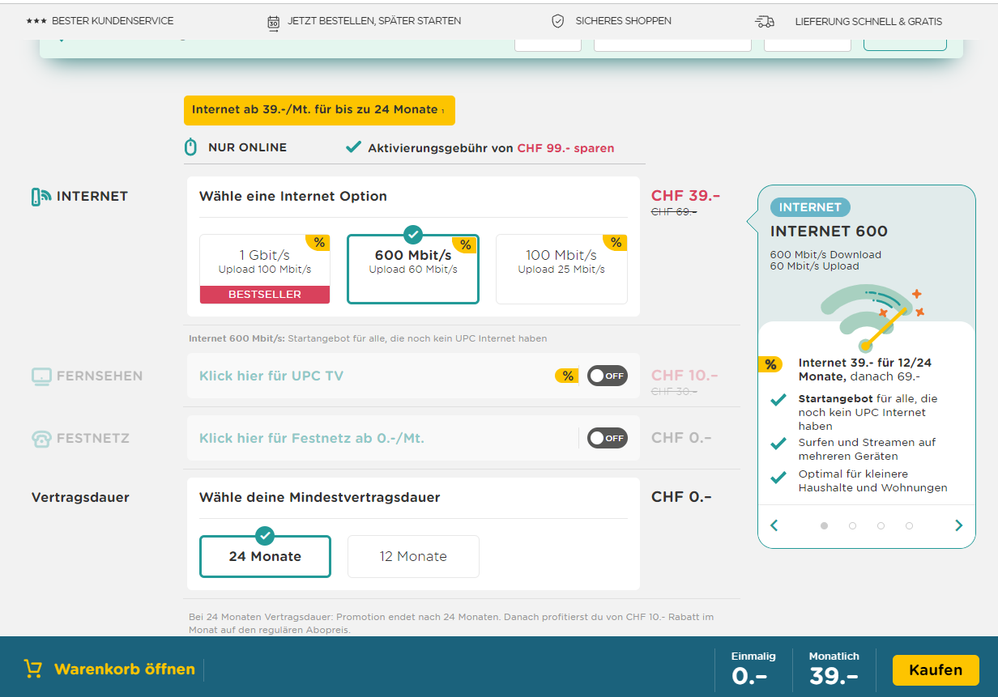Click the shield icon for Sicheres Shoppen
Screen dimensions: 998x697
[557, 22]
